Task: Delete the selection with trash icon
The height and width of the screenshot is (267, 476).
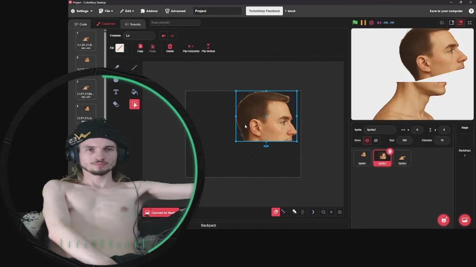Action: click(170, 48)
